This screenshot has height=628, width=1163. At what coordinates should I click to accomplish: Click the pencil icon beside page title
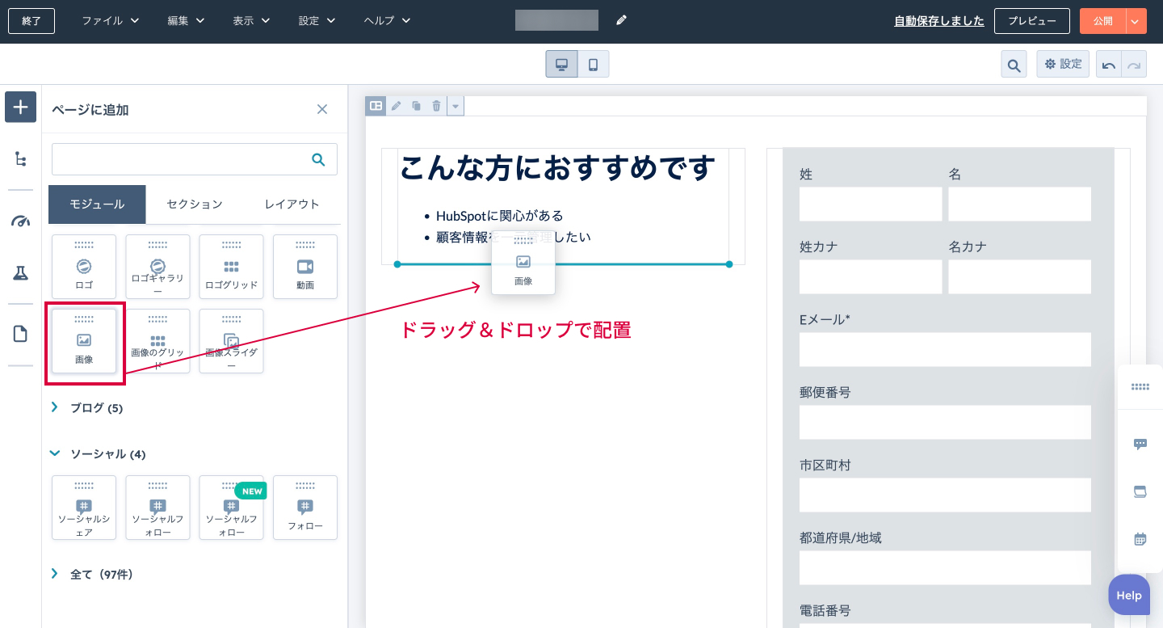point(621,20)
